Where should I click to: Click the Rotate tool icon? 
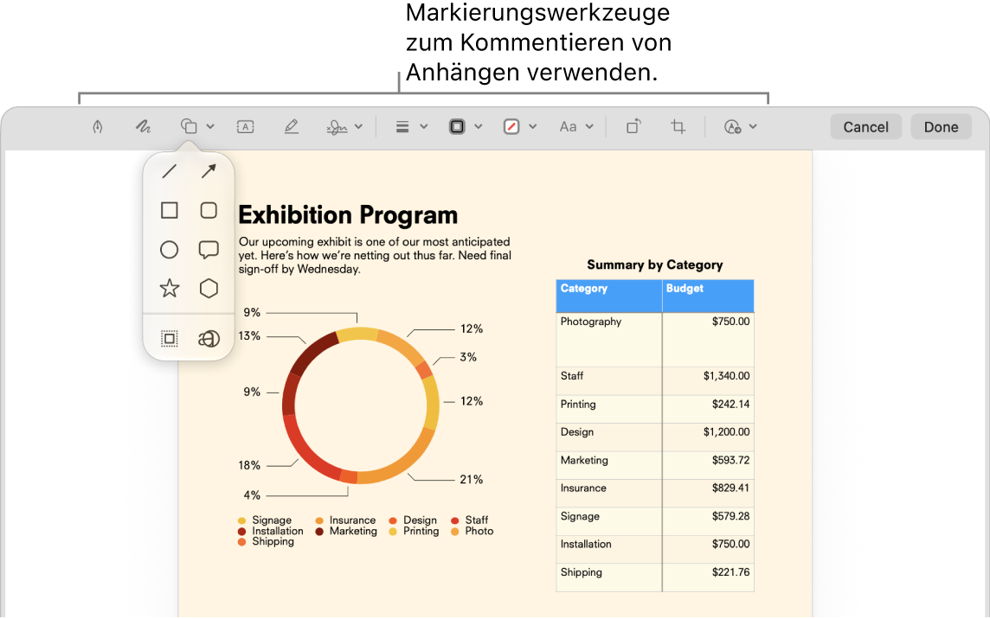pyautogui.click(x=633, y=126)
